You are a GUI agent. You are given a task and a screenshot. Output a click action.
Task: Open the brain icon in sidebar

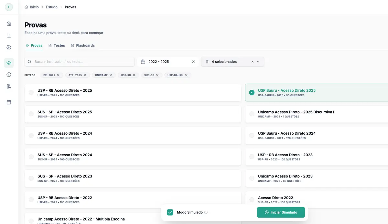pos(9,47)
